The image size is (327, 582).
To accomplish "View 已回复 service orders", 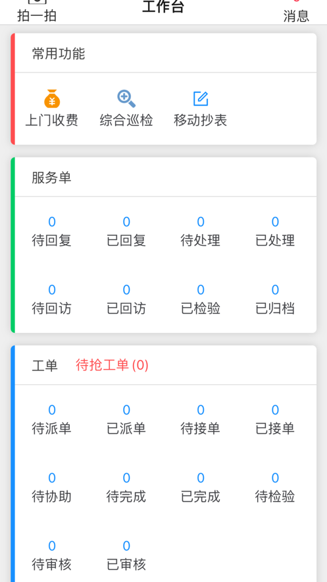I will [126, 231].
